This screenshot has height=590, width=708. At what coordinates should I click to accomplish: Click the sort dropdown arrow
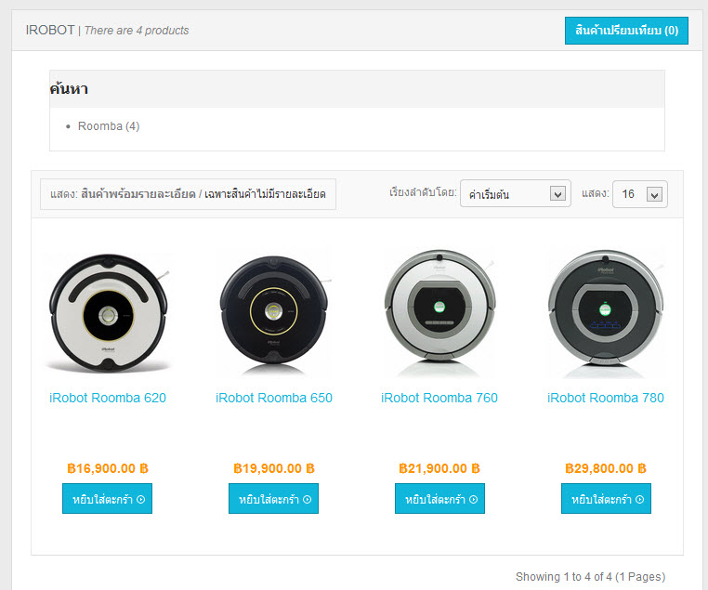click(557, 194)
